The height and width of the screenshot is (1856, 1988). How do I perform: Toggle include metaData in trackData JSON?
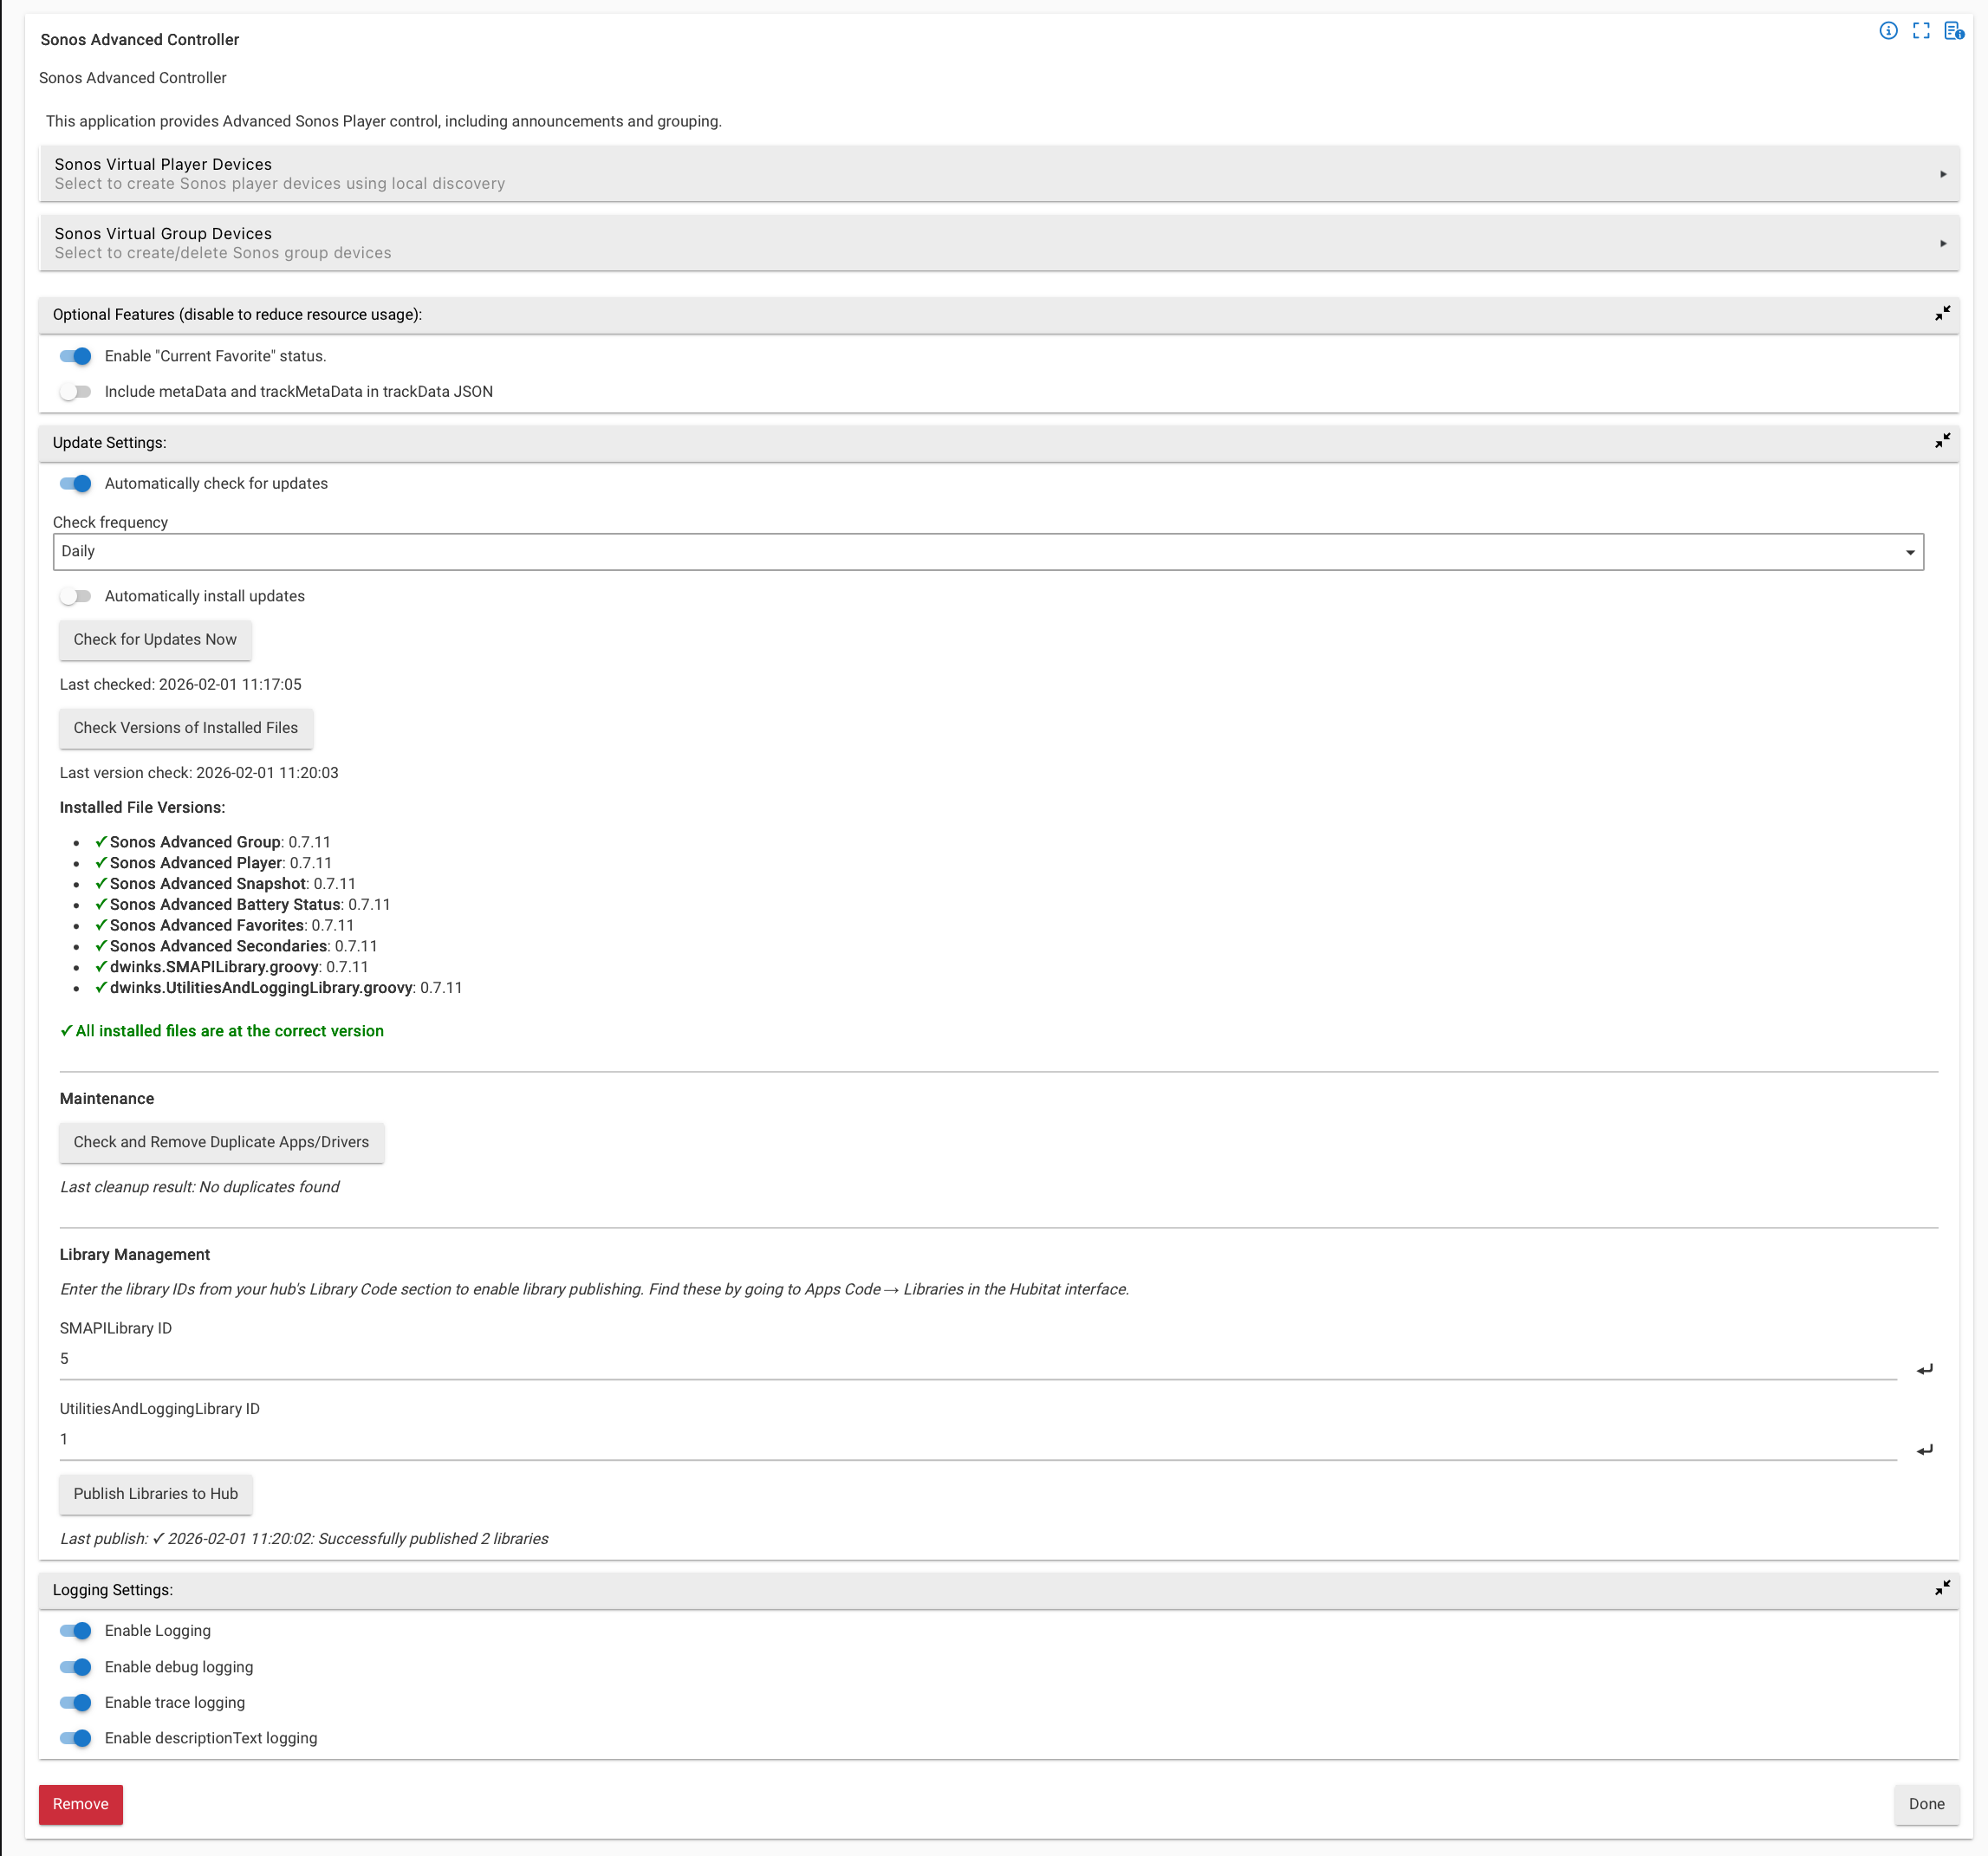(x=76, y=392)
